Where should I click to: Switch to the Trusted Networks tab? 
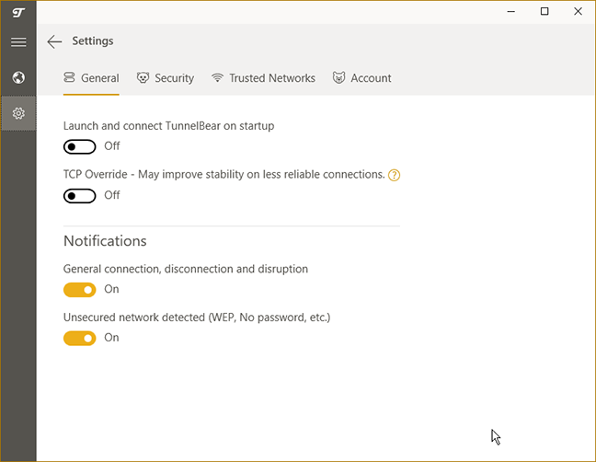(x=272, y=78)
